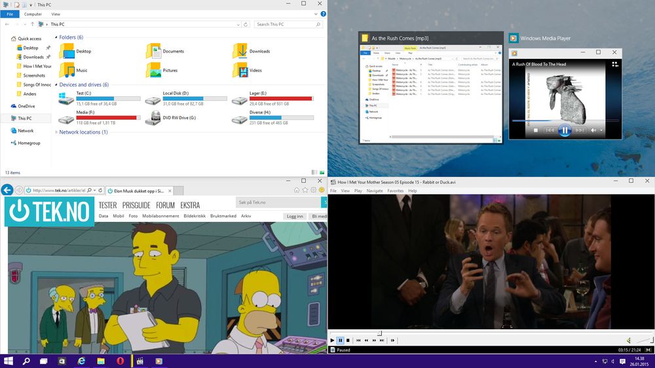This screenshot has width=655, height=368.
Task: Select the Local Disk (D:) drive
Action: click(186, 99)
